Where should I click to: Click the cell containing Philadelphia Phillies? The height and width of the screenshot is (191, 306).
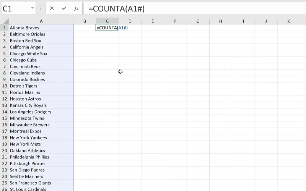point(41,157)
